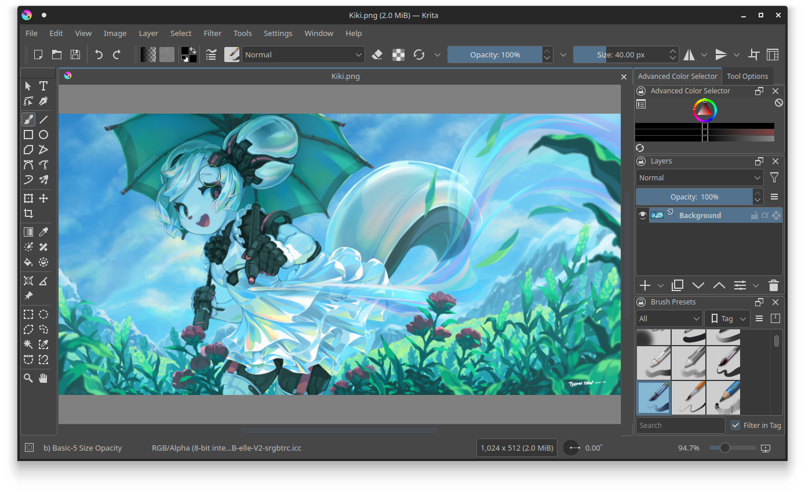Expand the All brush tag dropdown

[x=669, y=318]
